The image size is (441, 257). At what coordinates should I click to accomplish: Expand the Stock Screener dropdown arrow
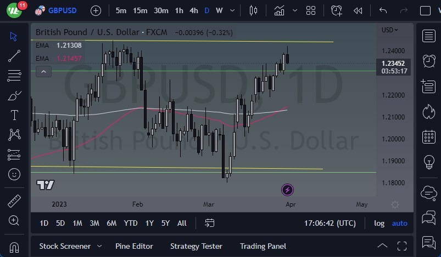[99, 246]
